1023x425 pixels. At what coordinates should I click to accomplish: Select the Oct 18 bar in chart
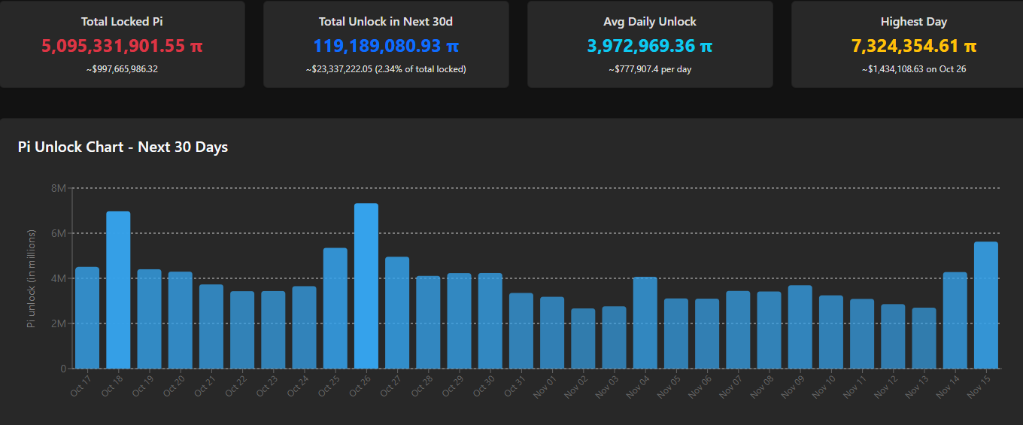pos(118,290)
